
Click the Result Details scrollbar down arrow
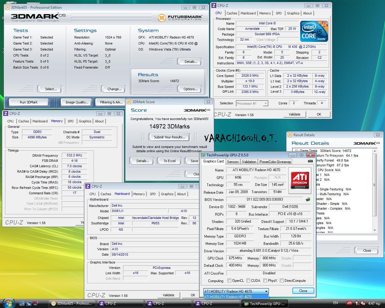click(x=375, y=230)
